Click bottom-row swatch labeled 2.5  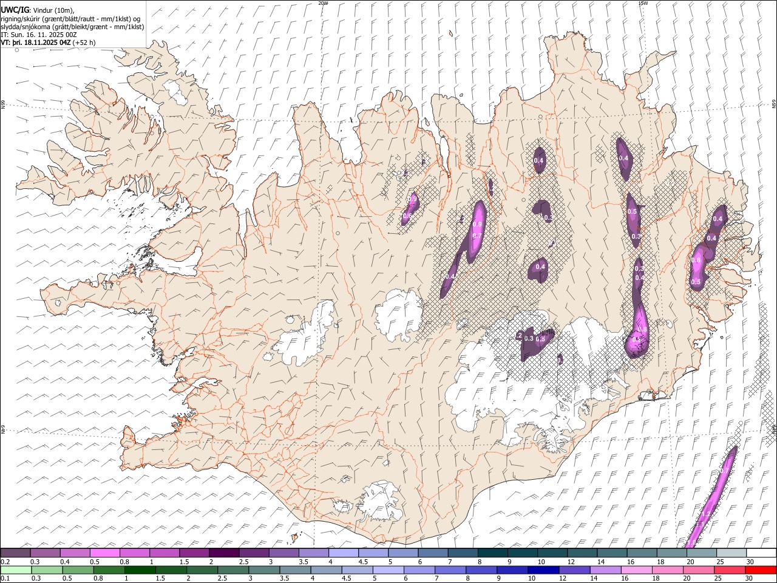(234, 570)
